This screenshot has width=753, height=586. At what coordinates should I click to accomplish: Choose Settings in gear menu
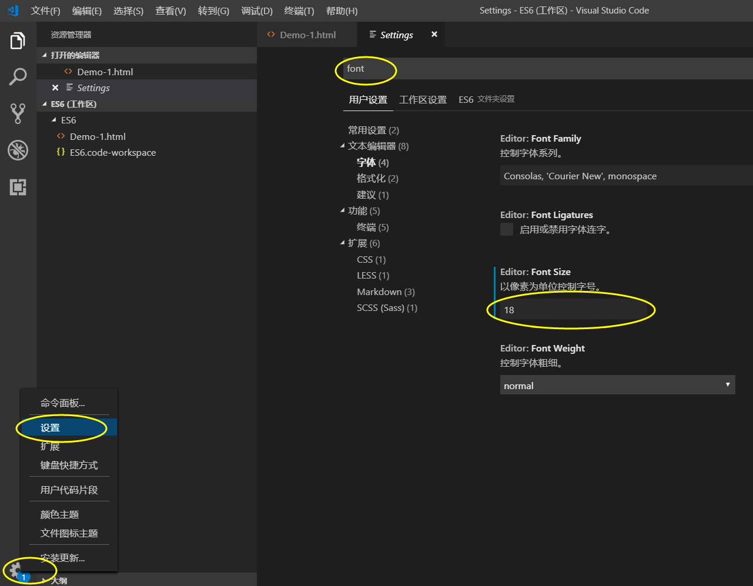click(69, 427)
